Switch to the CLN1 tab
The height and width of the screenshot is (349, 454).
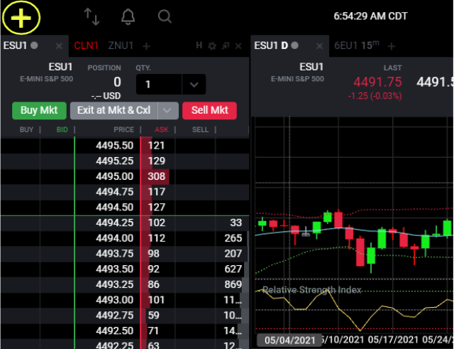point(86,45)
